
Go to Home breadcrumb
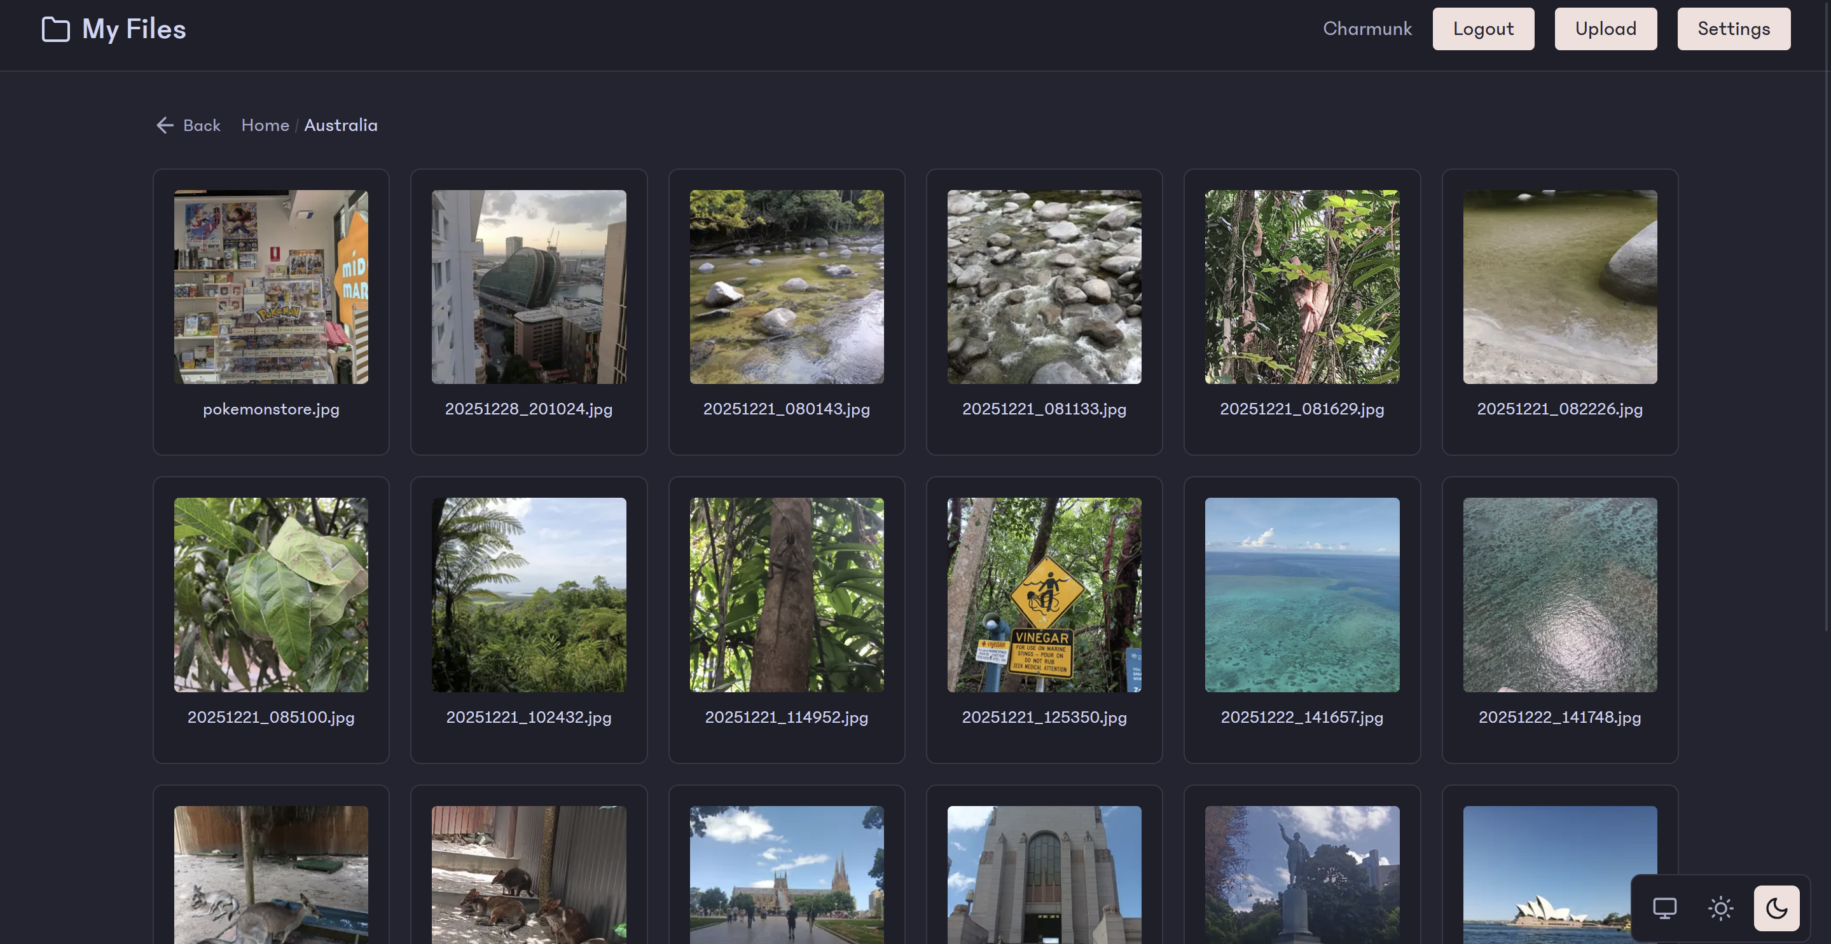tap(265, 126)
